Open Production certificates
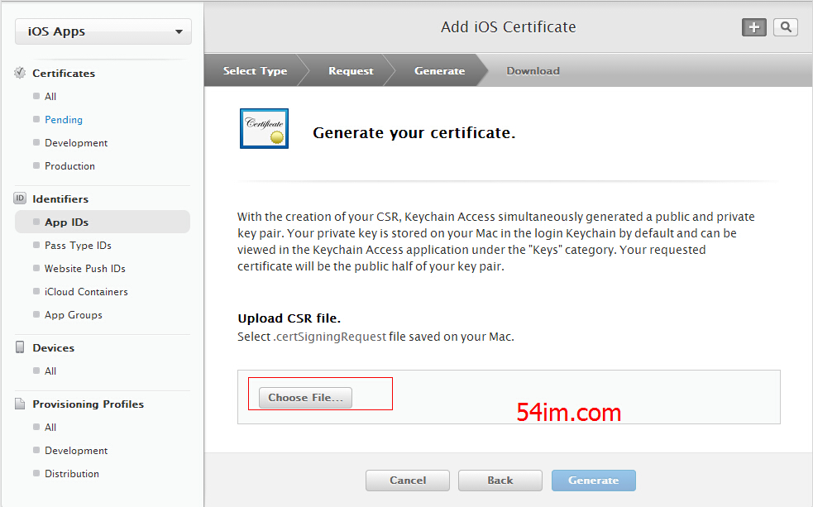 [69, 166]
